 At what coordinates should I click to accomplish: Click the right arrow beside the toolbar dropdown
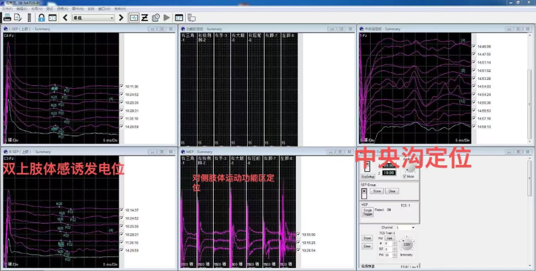click(x=121, y=18)
